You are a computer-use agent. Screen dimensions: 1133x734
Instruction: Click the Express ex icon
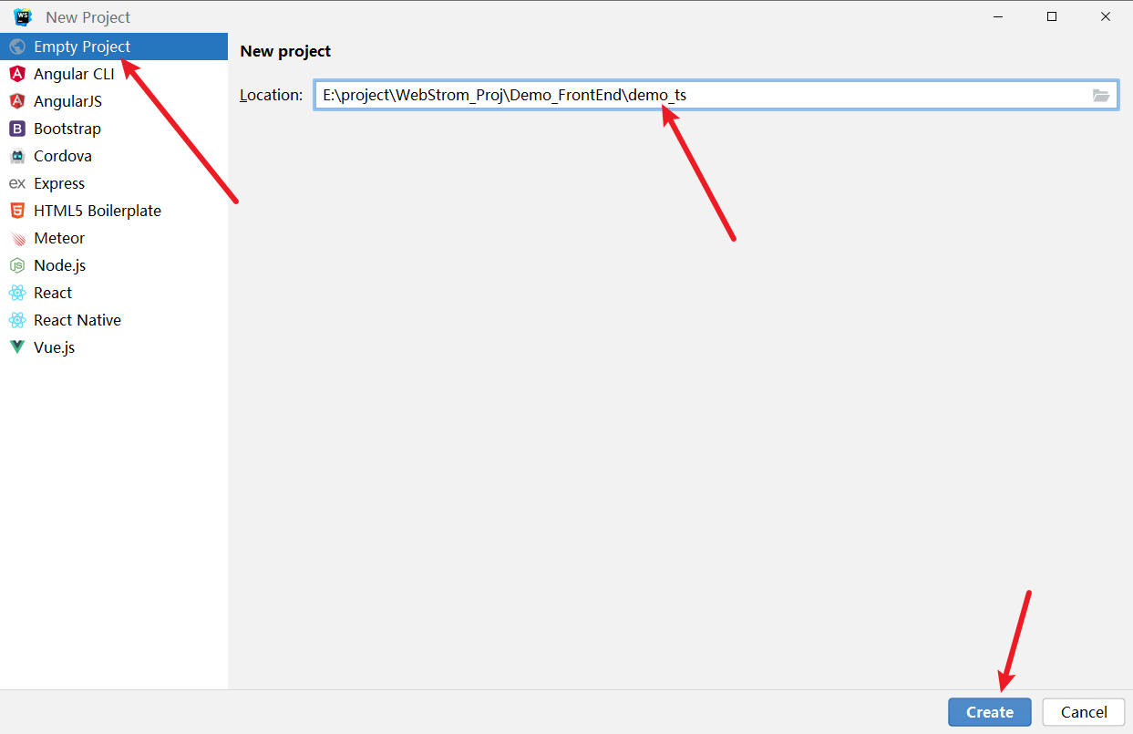[x=17, y=183]
